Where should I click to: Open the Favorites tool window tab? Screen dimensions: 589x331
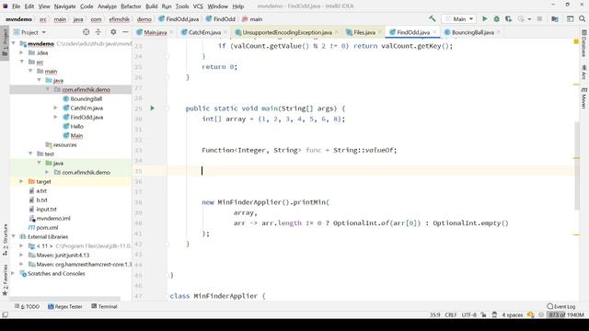pos(5,280)
